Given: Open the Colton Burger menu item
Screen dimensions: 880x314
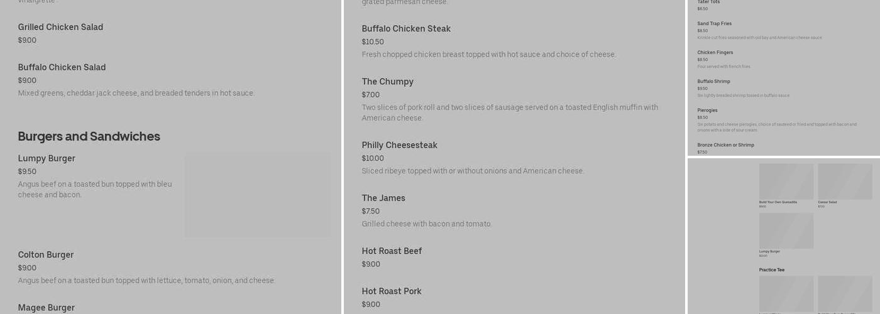Looking at the screenshot, I should [46, 255].
